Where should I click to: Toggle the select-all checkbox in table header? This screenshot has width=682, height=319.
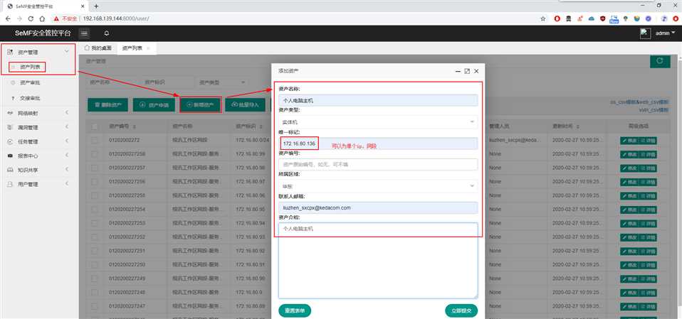(x=95, y=126)
